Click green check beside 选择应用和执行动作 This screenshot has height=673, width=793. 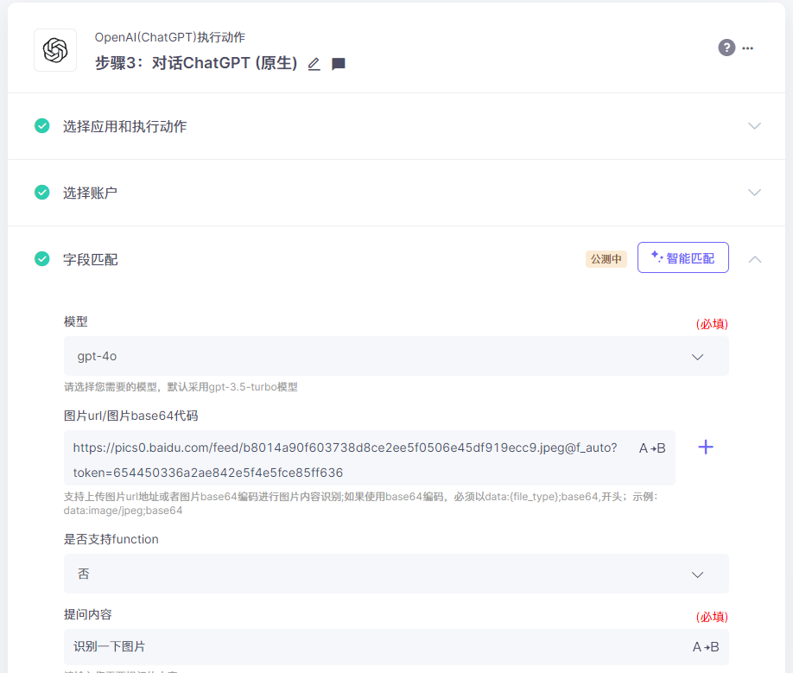click(x=42, y=126)
